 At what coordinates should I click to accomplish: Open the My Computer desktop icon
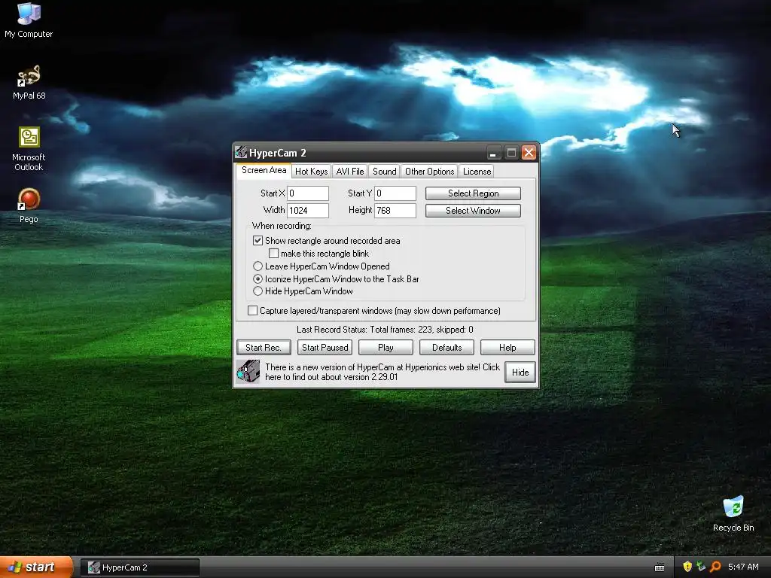29,20
